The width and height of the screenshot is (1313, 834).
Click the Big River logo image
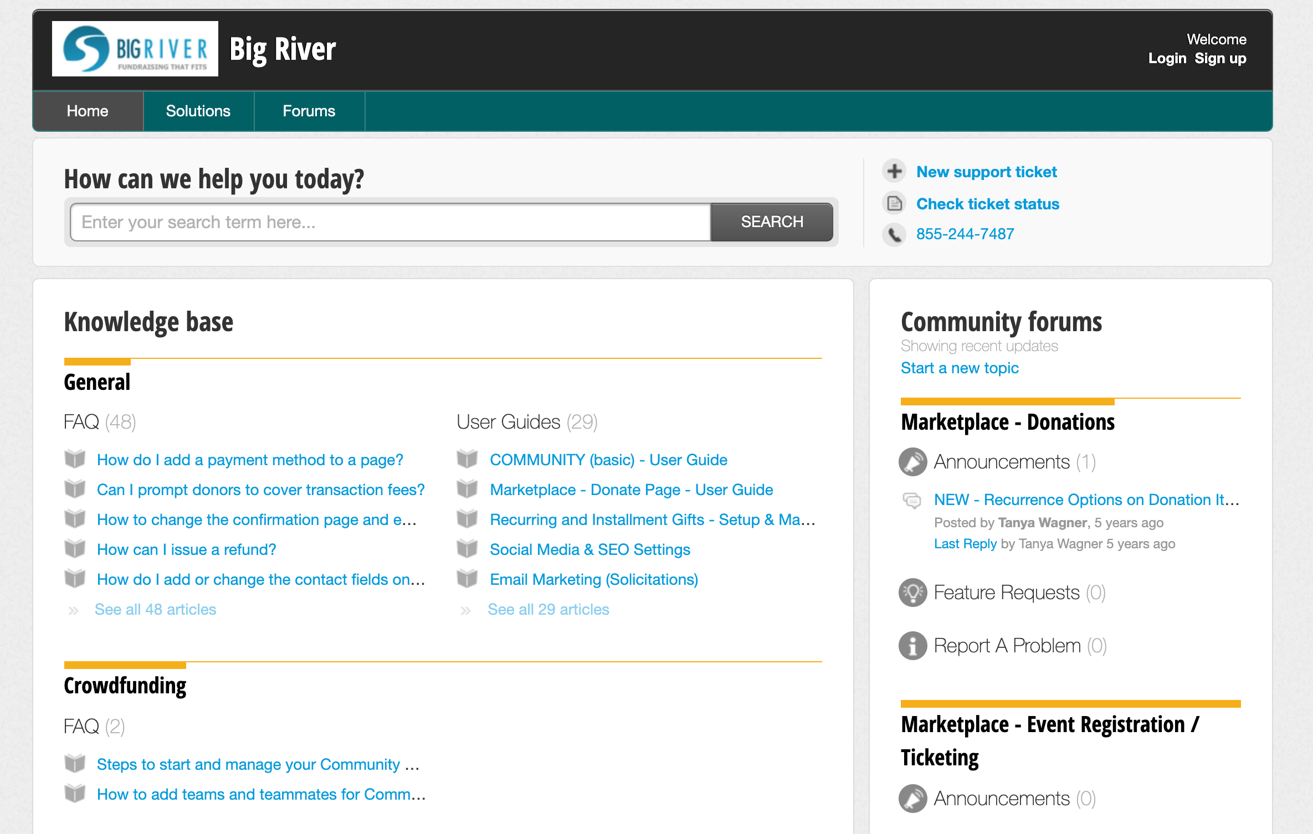point(135,49)
